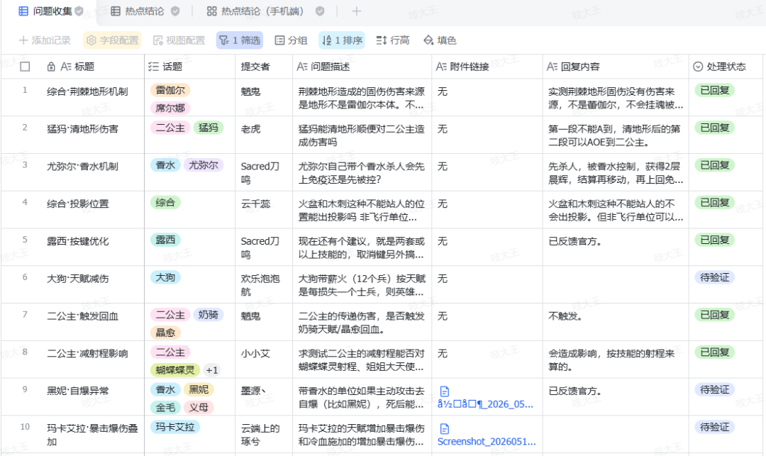The width and height of the screenshot is (766, 456).
Task: Click the 附件链接 column header
Action: click(x=487, y=67)
